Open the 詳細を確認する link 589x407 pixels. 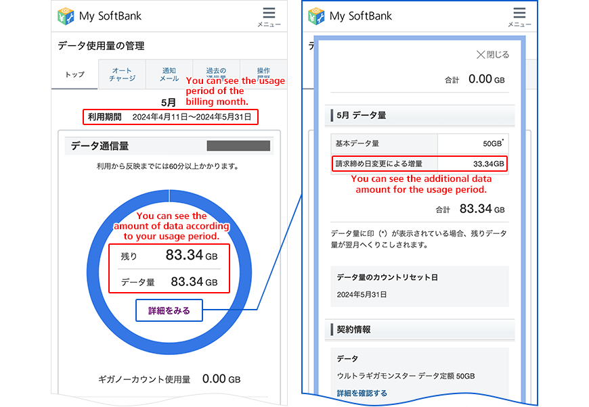pyautogui.click(x=362, y=393)
